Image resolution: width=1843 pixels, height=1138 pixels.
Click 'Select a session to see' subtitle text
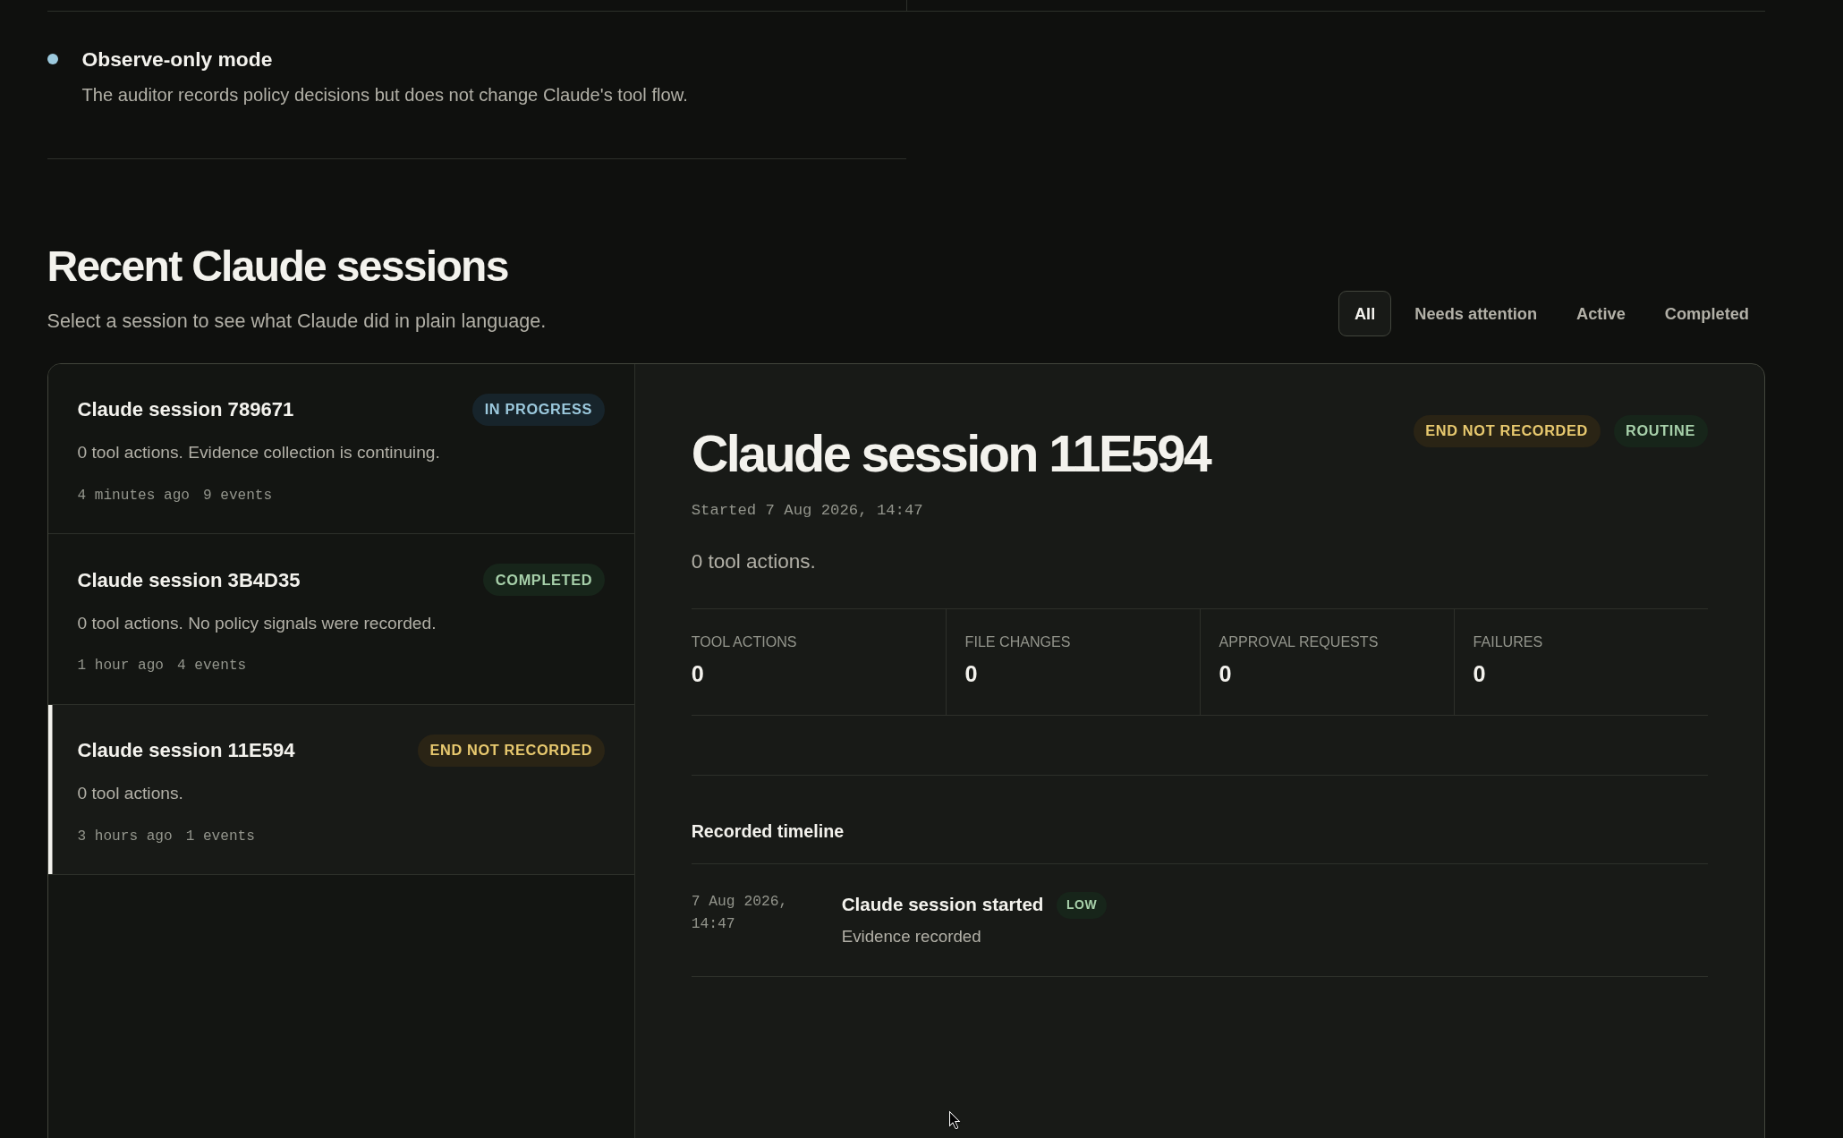[x=296, y=321]
